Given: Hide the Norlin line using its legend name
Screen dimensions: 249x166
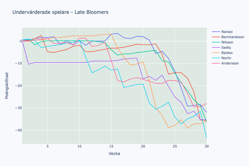Looking at the screenshot, I should (226, 58).
